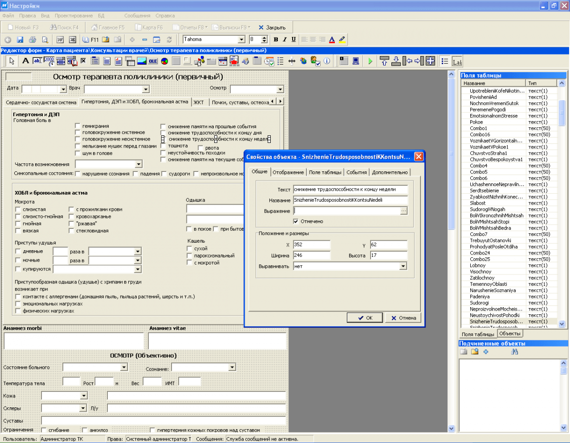Screen dimensions: 570x443
Task: Select the pie chart tool
Action: (x=164, y=61)
